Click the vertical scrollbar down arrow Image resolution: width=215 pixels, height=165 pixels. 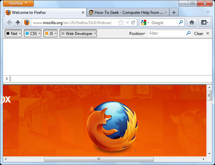(209, 154)
